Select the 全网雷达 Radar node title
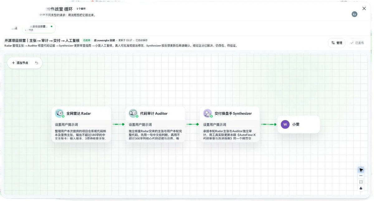Screen dimensions: 374x201 pos(79,113)
